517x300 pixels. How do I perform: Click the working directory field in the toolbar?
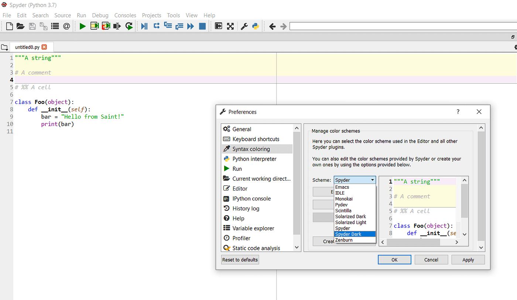pos(403,26)
